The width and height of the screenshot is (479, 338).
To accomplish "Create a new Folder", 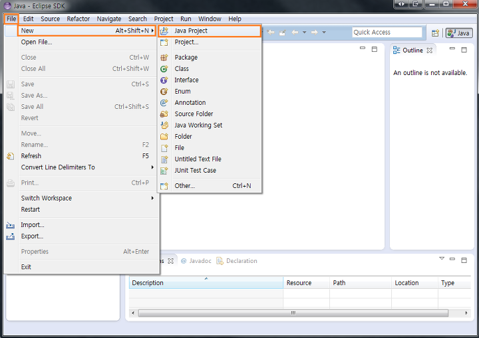I will [x=210, y=136].
